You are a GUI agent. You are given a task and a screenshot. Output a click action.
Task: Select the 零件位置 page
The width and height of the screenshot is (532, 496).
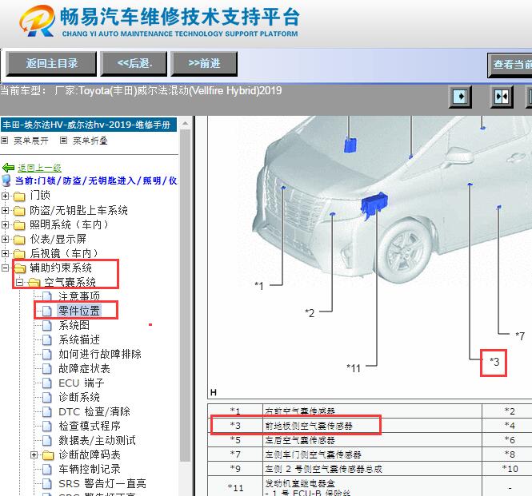coord(79,311)
